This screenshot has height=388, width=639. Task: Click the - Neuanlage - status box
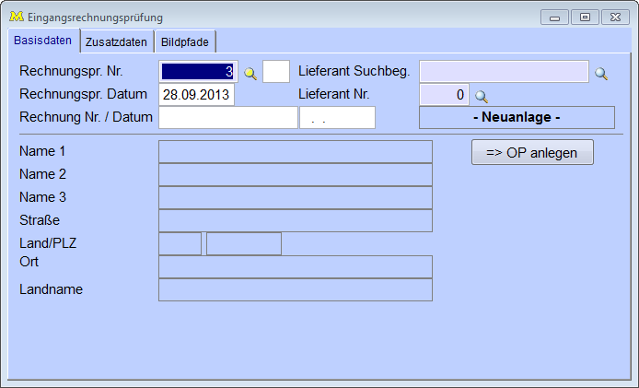(517, 118)
